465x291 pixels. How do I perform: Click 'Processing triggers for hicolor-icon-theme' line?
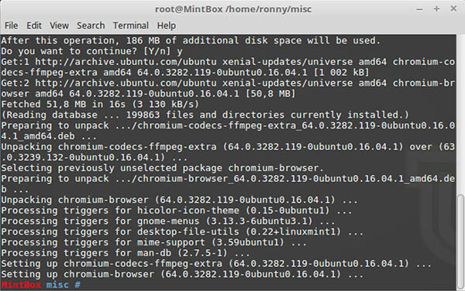pyautogui.click(x=177, y=211)
